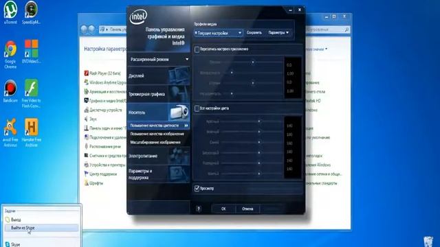This screenshot has height=247, width=440.
Task: Launch Google Chrome from the desktop
Action: [10, 55]
